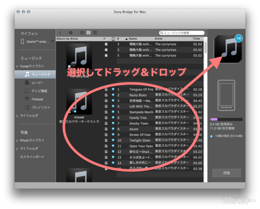Click the search magnifier icon
260x209 pixels.
[x=162, y=33]
